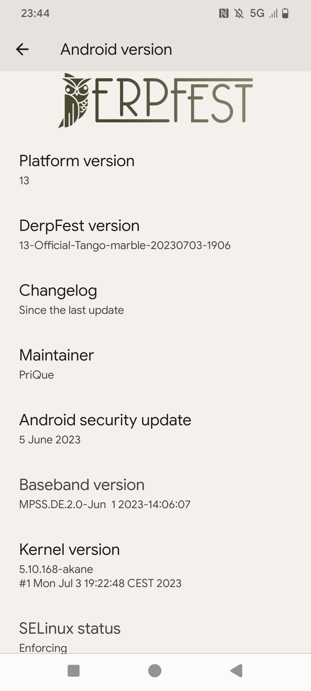
Task: Open Changelog since the last update
Action: pos(155,299)
